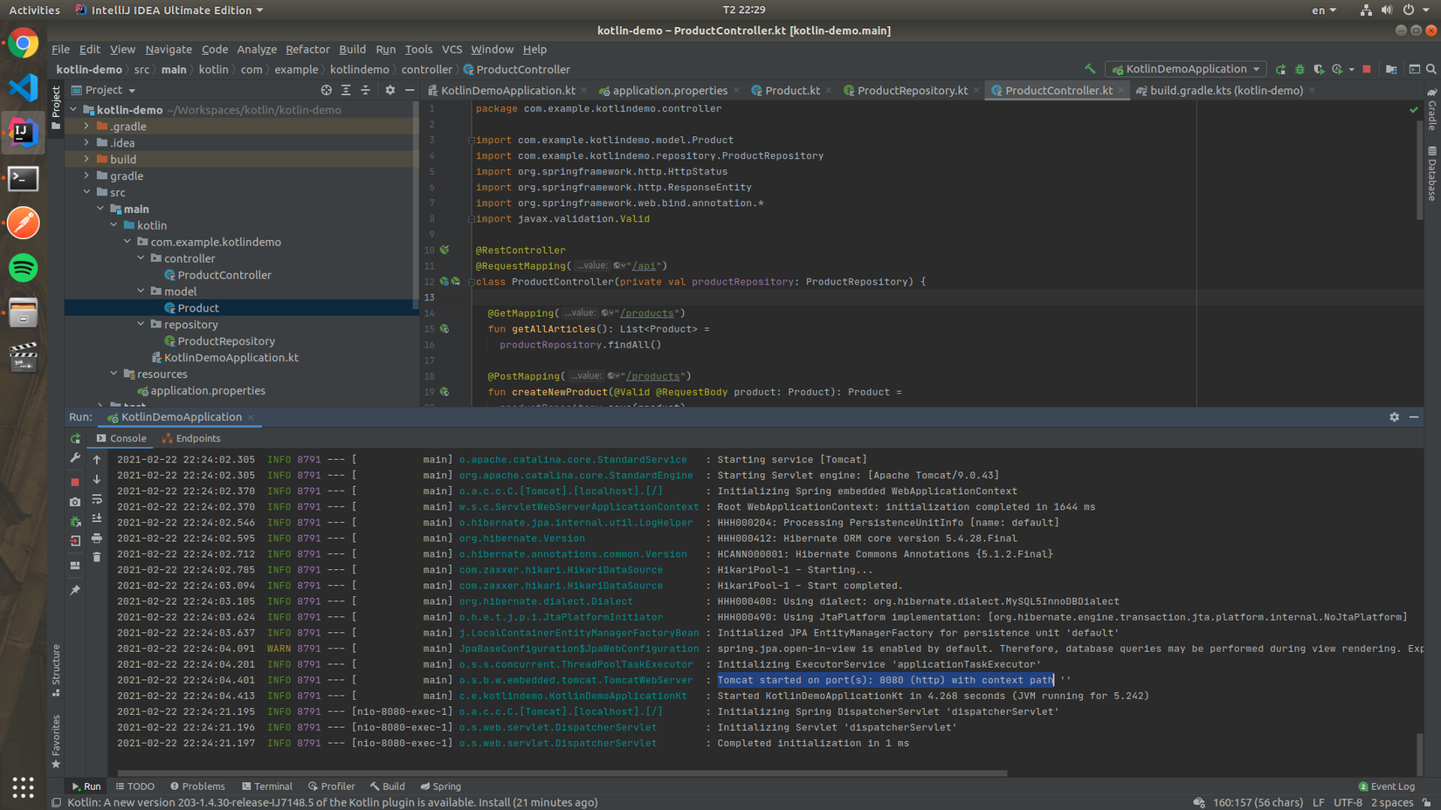The image size is (1441, 810).
Task: Toggle soft-wrap in the Run console
Action: 97,499
